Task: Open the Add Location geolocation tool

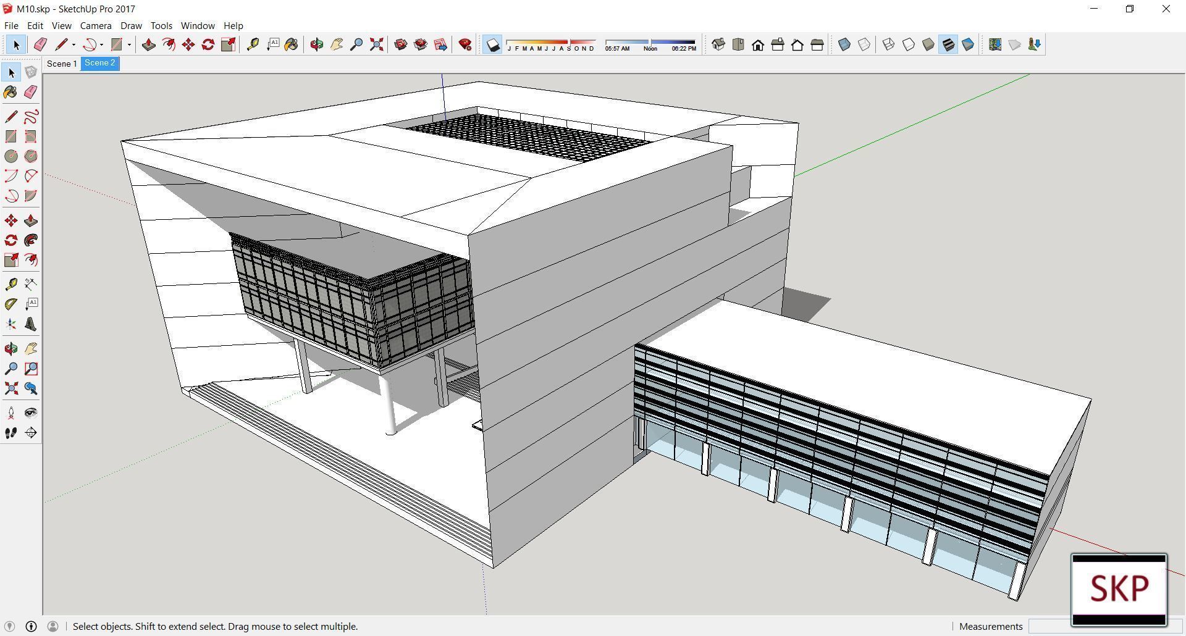Action: tap(995, 44)
